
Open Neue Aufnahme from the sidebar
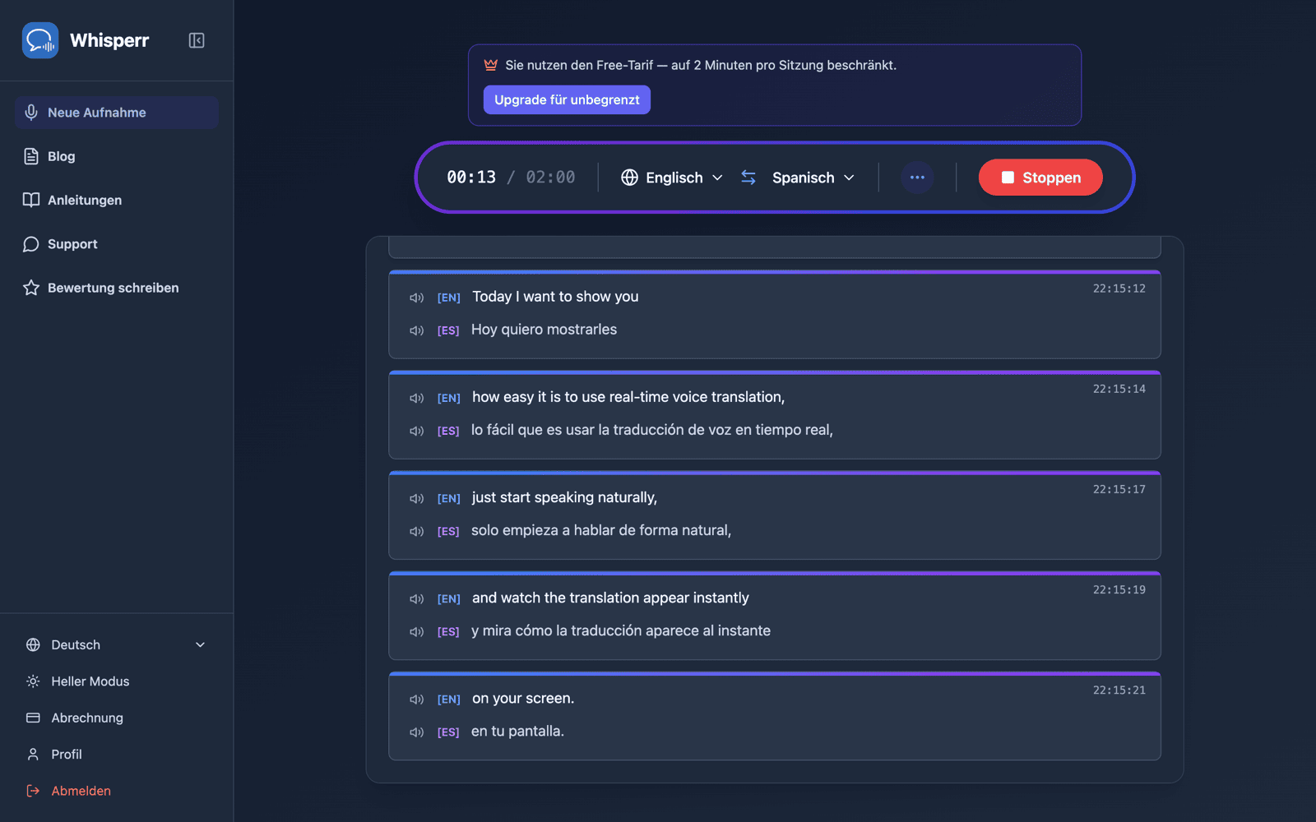point(116,113)
